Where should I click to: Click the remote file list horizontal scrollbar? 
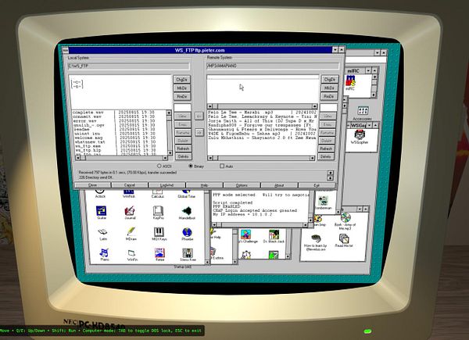pos(261,158)
